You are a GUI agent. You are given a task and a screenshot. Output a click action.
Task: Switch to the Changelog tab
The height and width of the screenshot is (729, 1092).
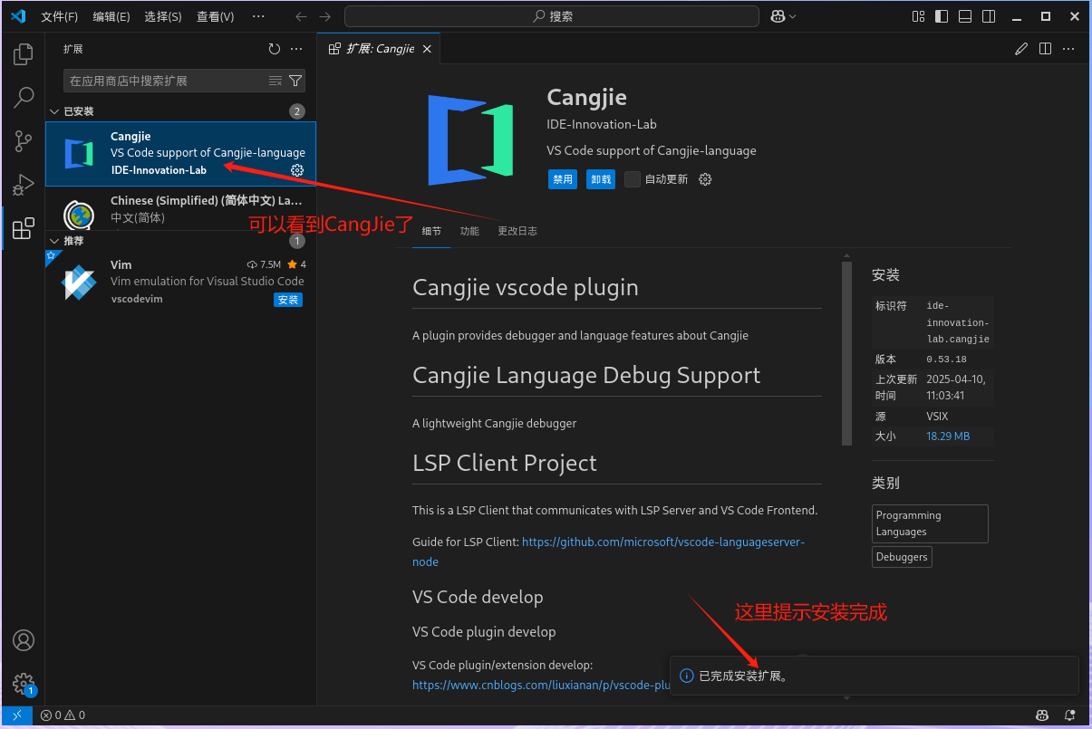point(517,231)
